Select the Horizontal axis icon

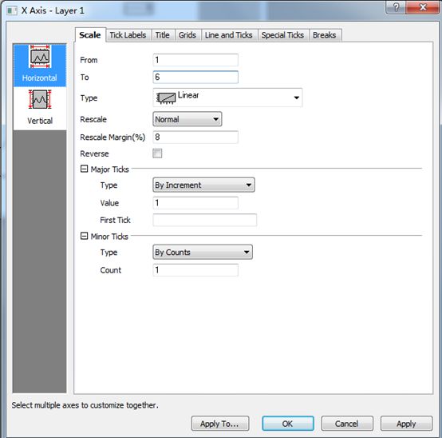pos(40,56)
